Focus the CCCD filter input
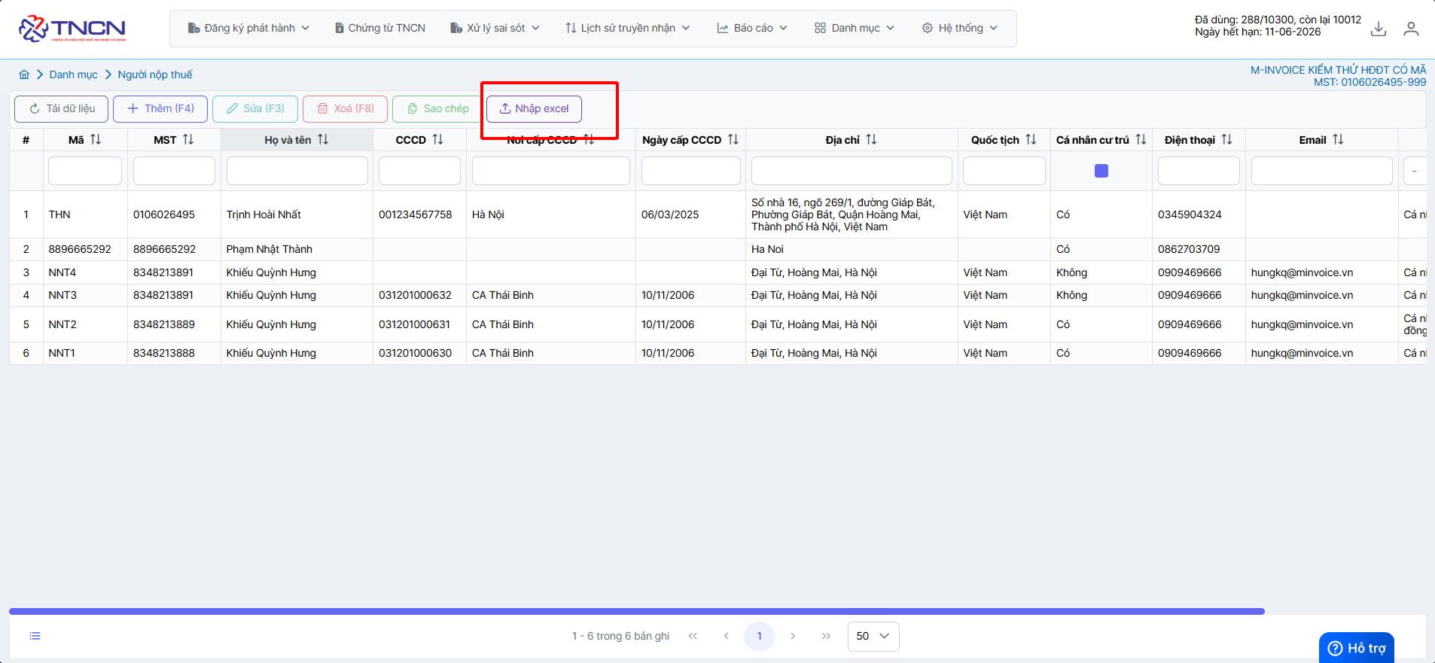The image size is (1435, 663). [419, 171]
